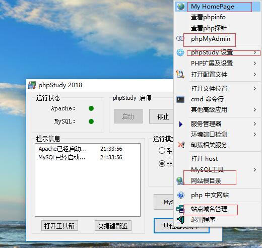Click the red X icon beside 卸载相关服务

click(181, 145)
